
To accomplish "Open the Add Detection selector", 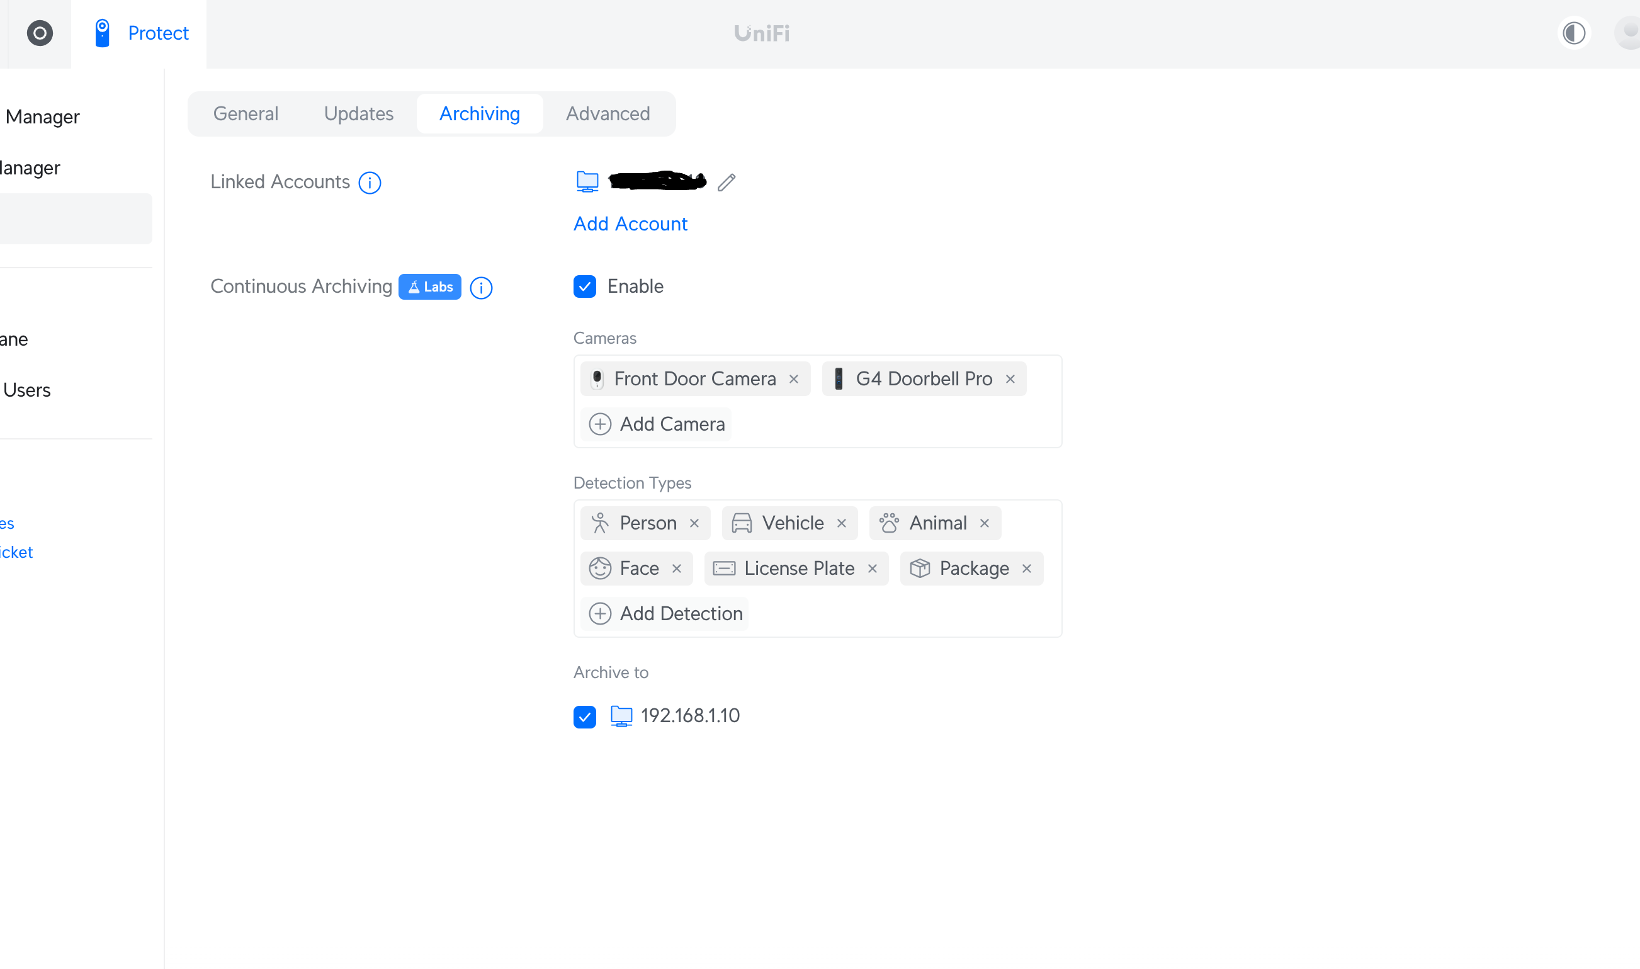I will click(665, 614).
